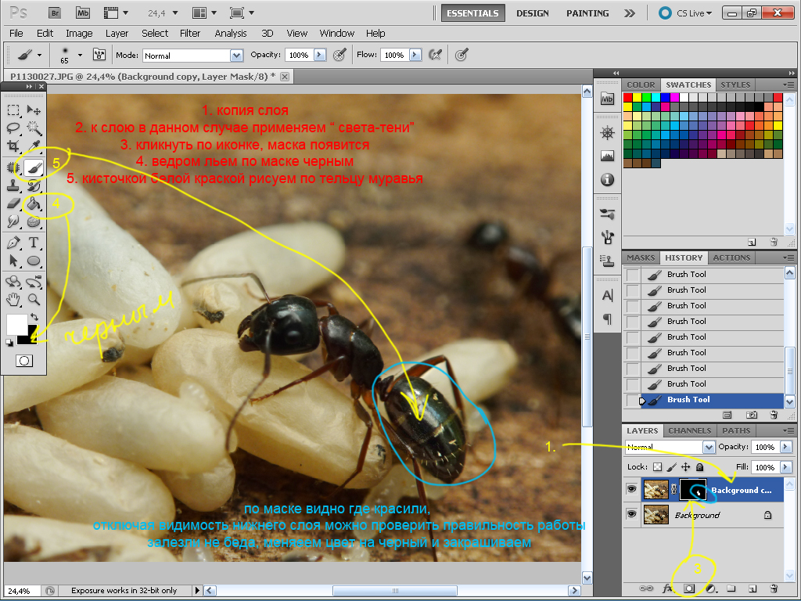
Task: Delete layer using trash icon
Action: tap(773, 588)
